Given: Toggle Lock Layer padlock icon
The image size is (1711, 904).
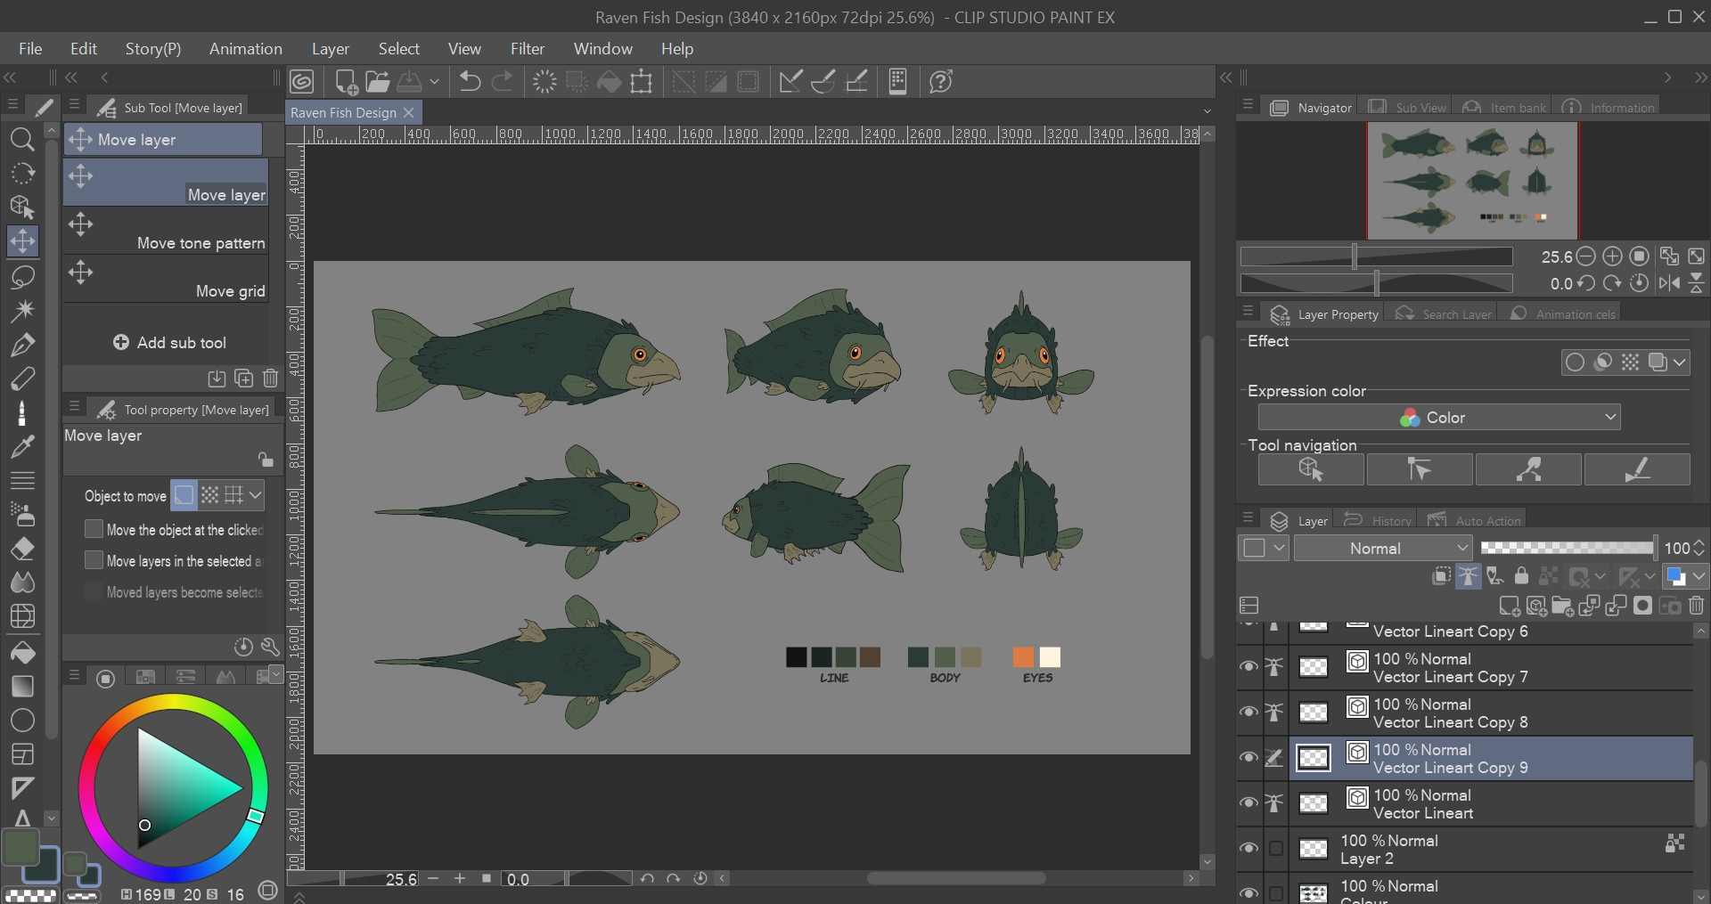Looking at the screenshot, I should pos(1522,576).
